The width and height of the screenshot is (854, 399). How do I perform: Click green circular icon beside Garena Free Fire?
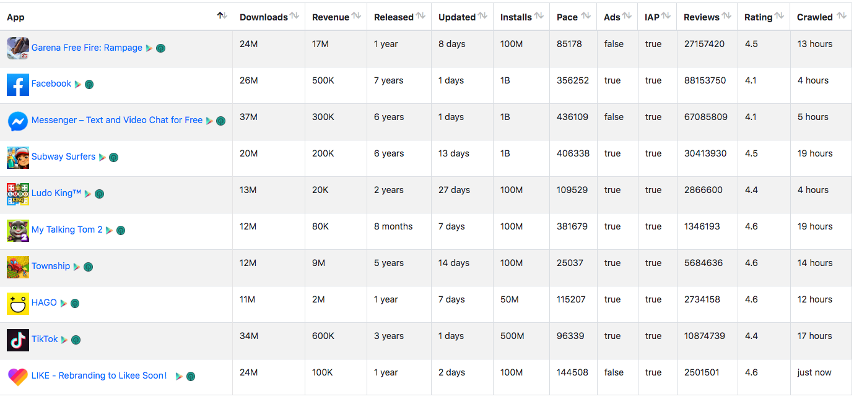(160, 48)
